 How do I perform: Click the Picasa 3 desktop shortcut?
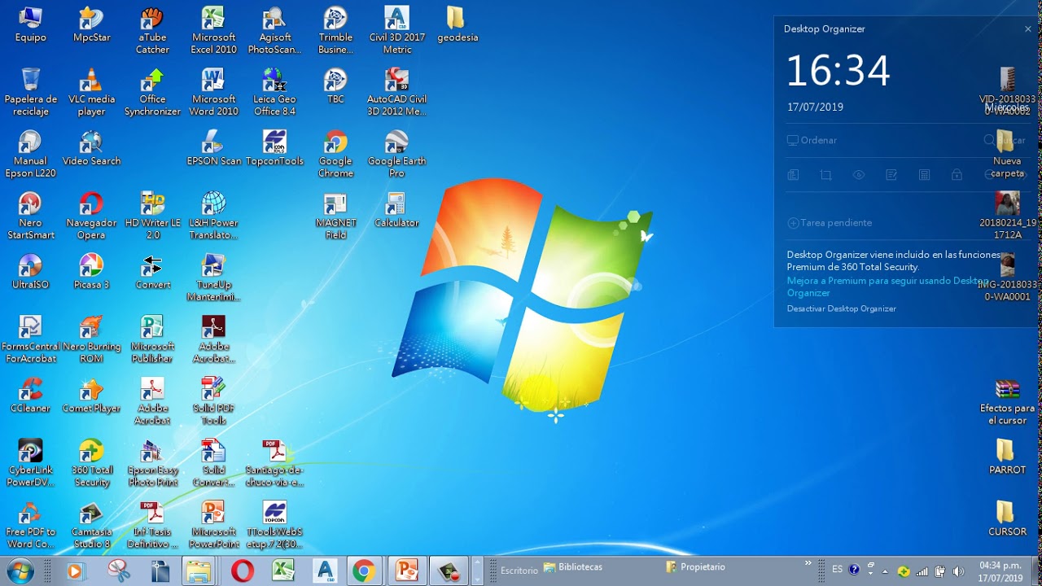(x=91, y=272)
